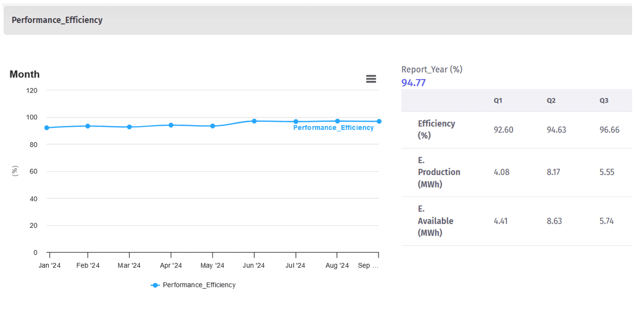The width and height of the screenshot is (636, 312).
Task: Toggle the Performance_Efficiency legend item below chart
Action: [193, 285]
